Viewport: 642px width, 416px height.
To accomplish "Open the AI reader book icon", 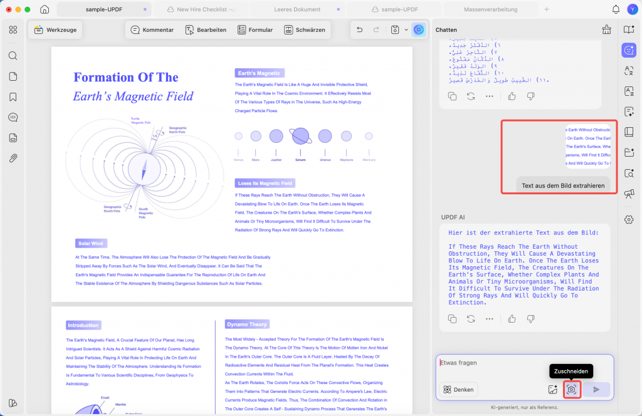I will 629,29.
